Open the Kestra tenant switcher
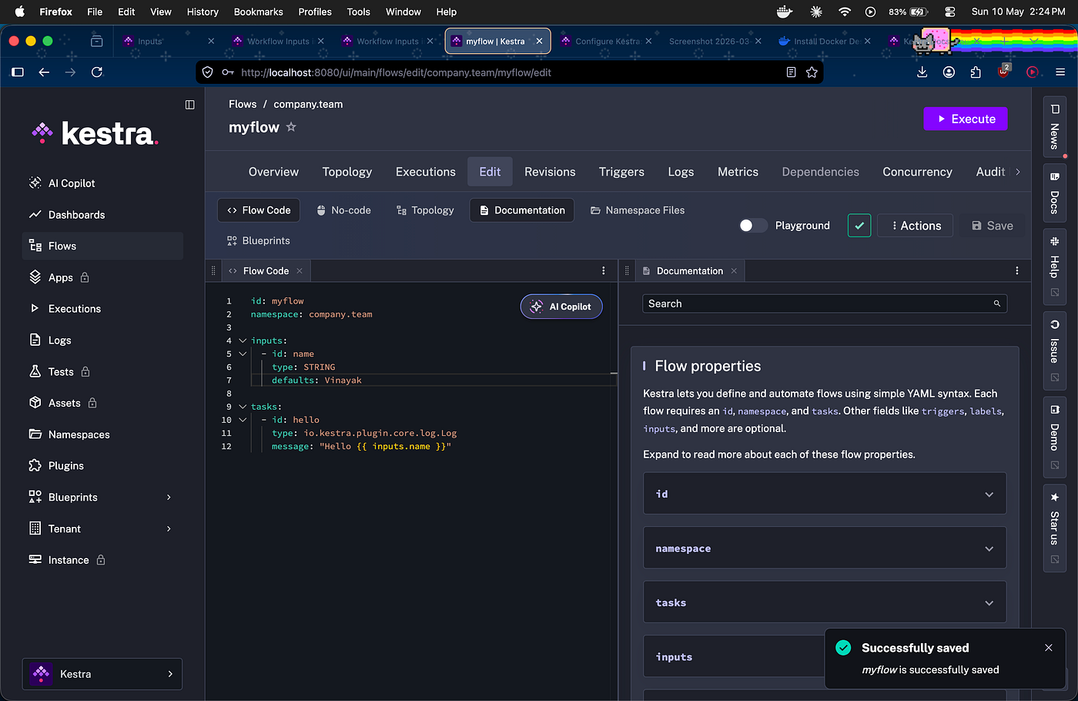 (x=102, y=674)
